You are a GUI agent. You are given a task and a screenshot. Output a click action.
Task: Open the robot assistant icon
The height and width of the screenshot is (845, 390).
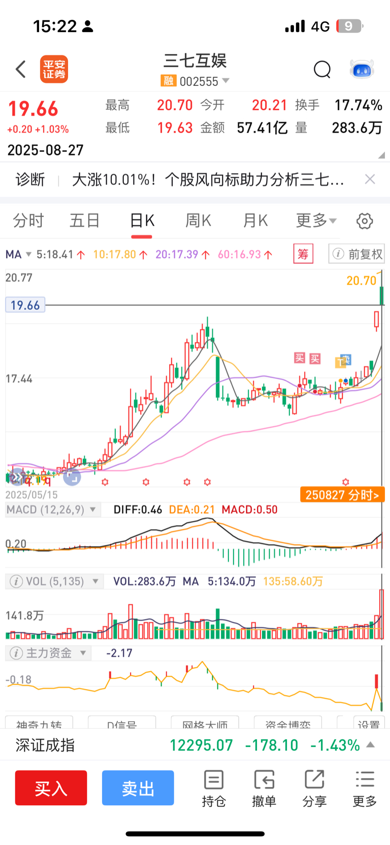point(362,69)
